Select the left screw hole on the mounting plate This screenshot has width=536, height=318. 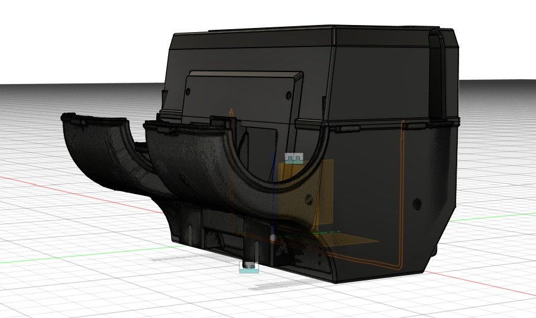[x=188, y=92]
